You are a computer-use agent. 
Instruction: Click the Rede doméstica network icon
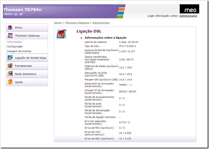[10, 74]
